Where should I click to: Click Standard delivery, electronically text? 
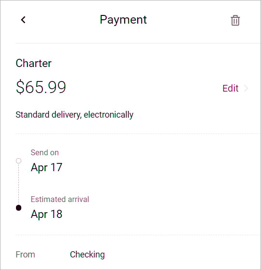pyautogui.click(x=74, y=115)
